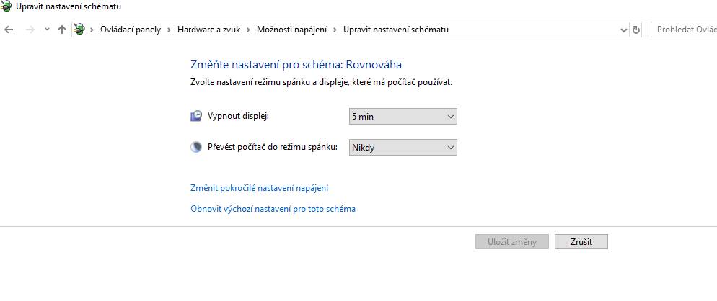Screen dimensions: 717x301
Task: Open Změnit pokročilé nastavení napájení link
Action: 259,188
